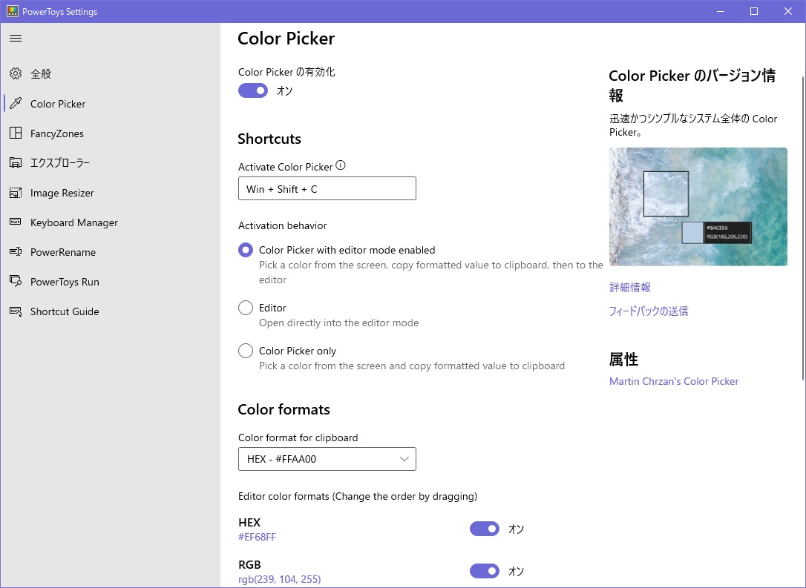Toggle the HEX editor color format
The width and height of the screenshot is (806, 588).
pos(484,529)
